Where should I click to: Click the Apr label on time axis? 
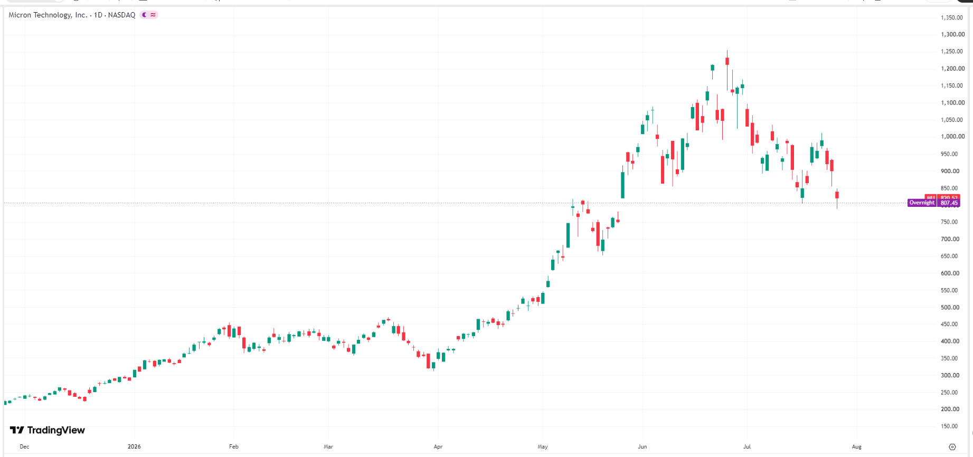[438, 446]
